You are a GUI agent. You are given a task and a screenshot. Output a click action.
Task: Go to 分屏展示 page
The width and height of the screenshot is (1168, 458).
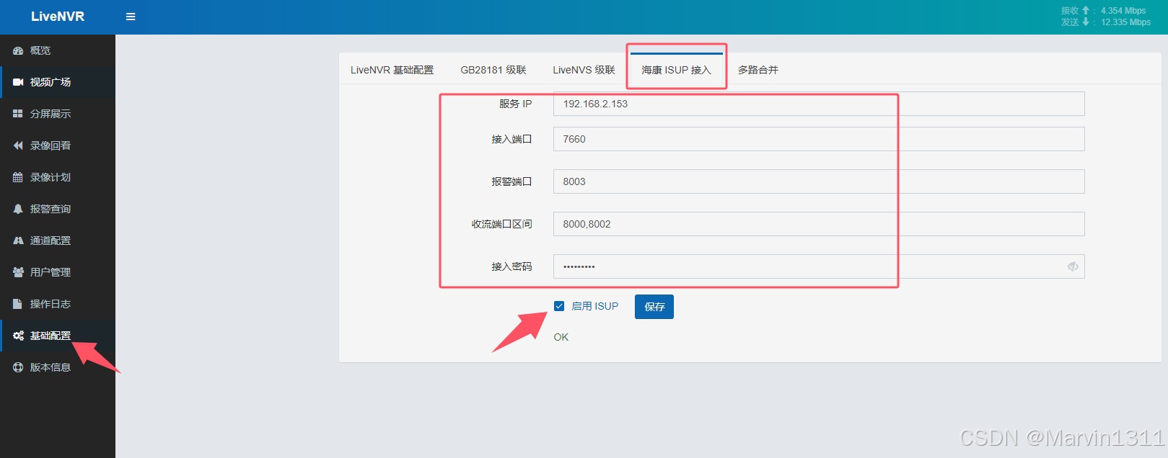(58, 114)
